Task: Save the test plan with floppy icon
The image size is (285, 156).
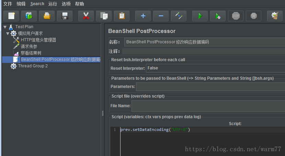Action: [65, 16]
